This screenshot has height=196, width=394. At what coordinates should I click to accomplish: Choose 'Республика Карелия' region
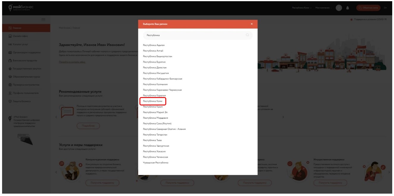click(154, 96)
